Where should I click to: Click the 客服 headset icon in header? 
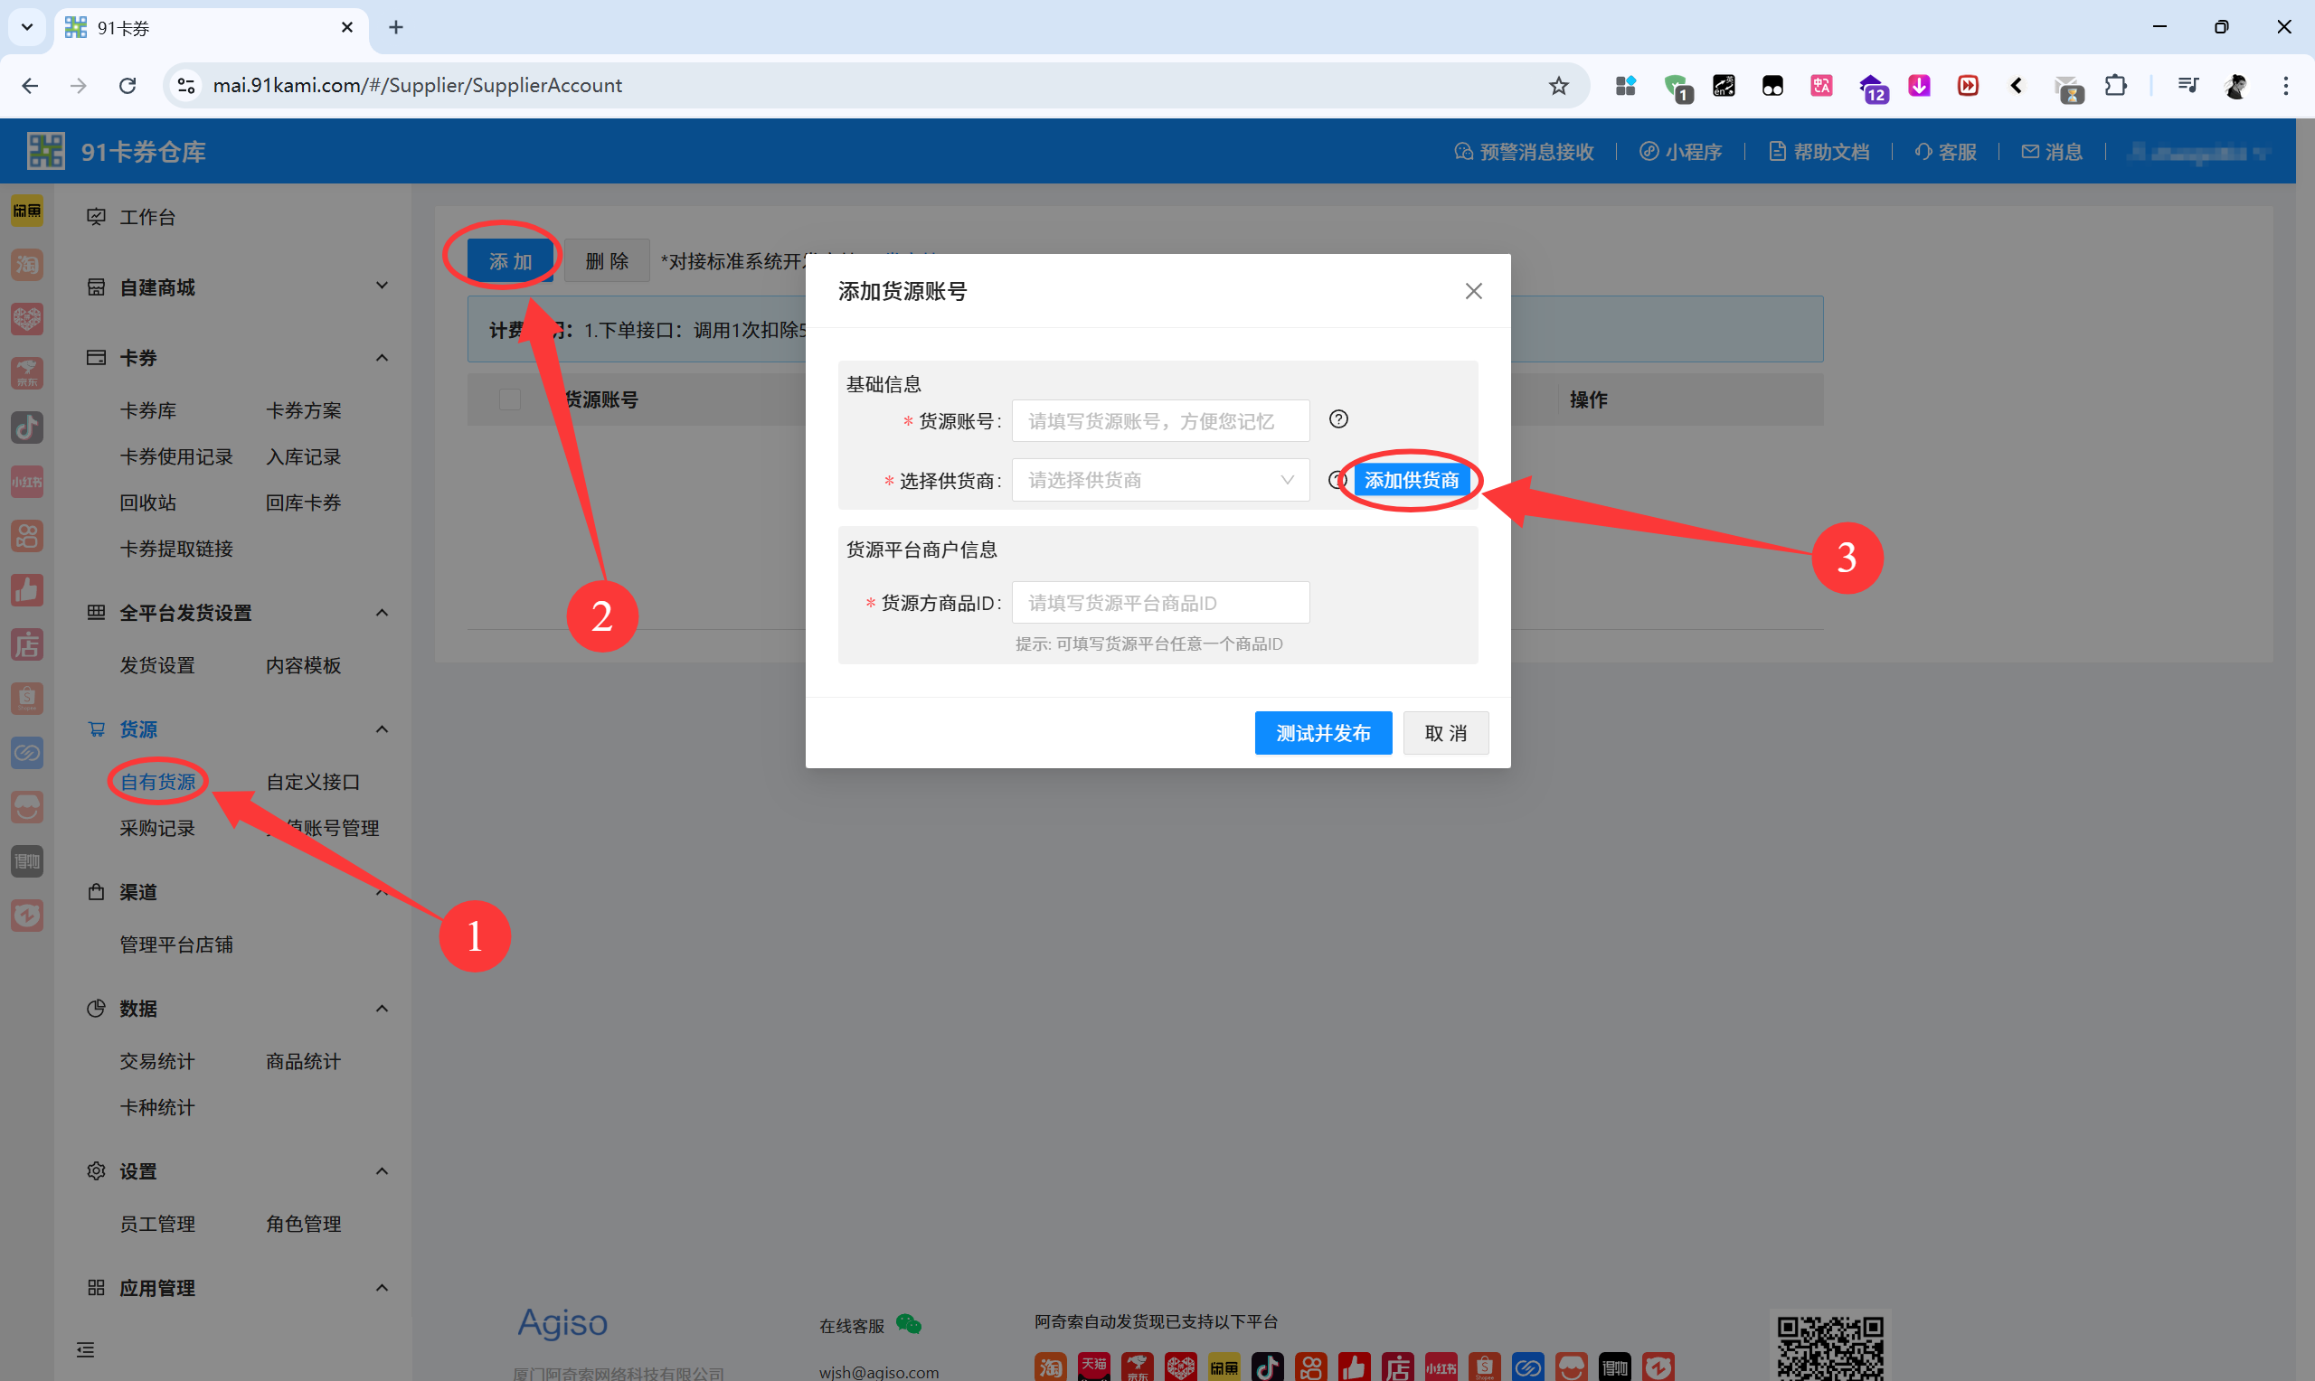point(1923,152)
